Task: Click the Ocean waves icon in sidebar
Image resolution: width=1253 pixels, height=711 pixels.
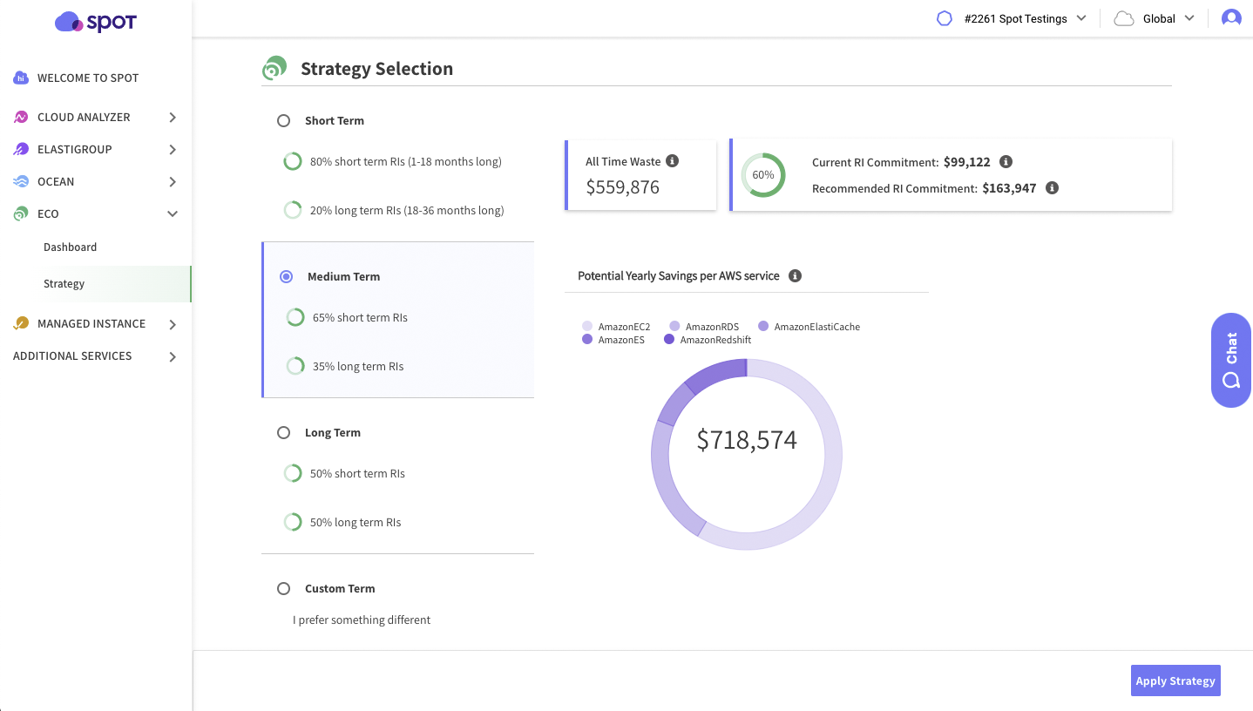Action: pos(21,182)
